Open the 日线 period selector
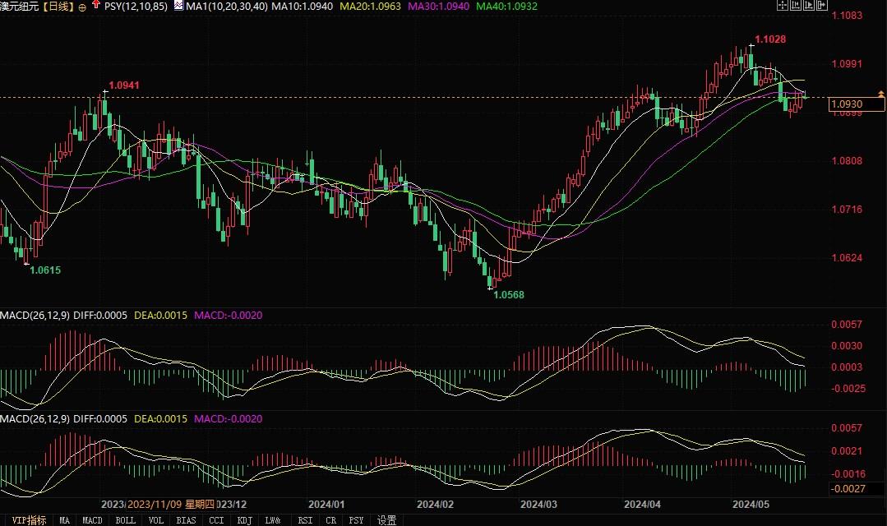 [x=59, y=7]
